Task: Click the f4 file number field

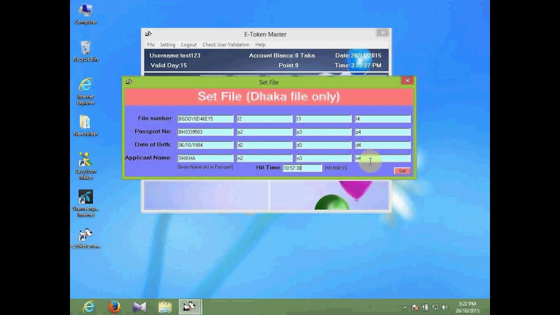Action: (382, 119)
